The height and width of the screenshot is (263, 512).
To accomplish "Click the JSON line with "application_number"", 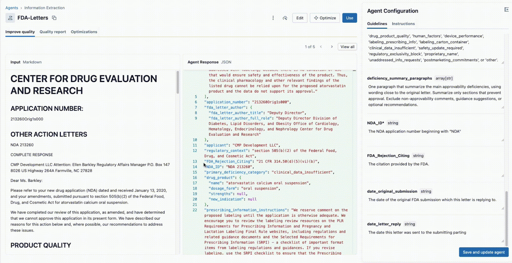I will 248,102.
